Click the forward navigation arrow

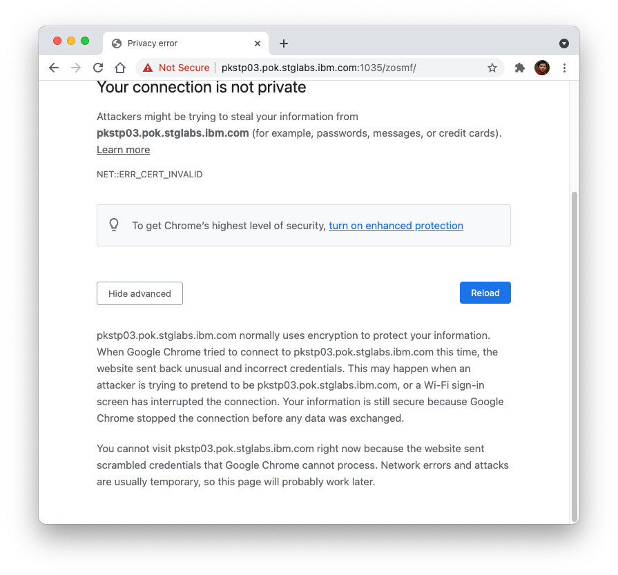coord(76,68)
